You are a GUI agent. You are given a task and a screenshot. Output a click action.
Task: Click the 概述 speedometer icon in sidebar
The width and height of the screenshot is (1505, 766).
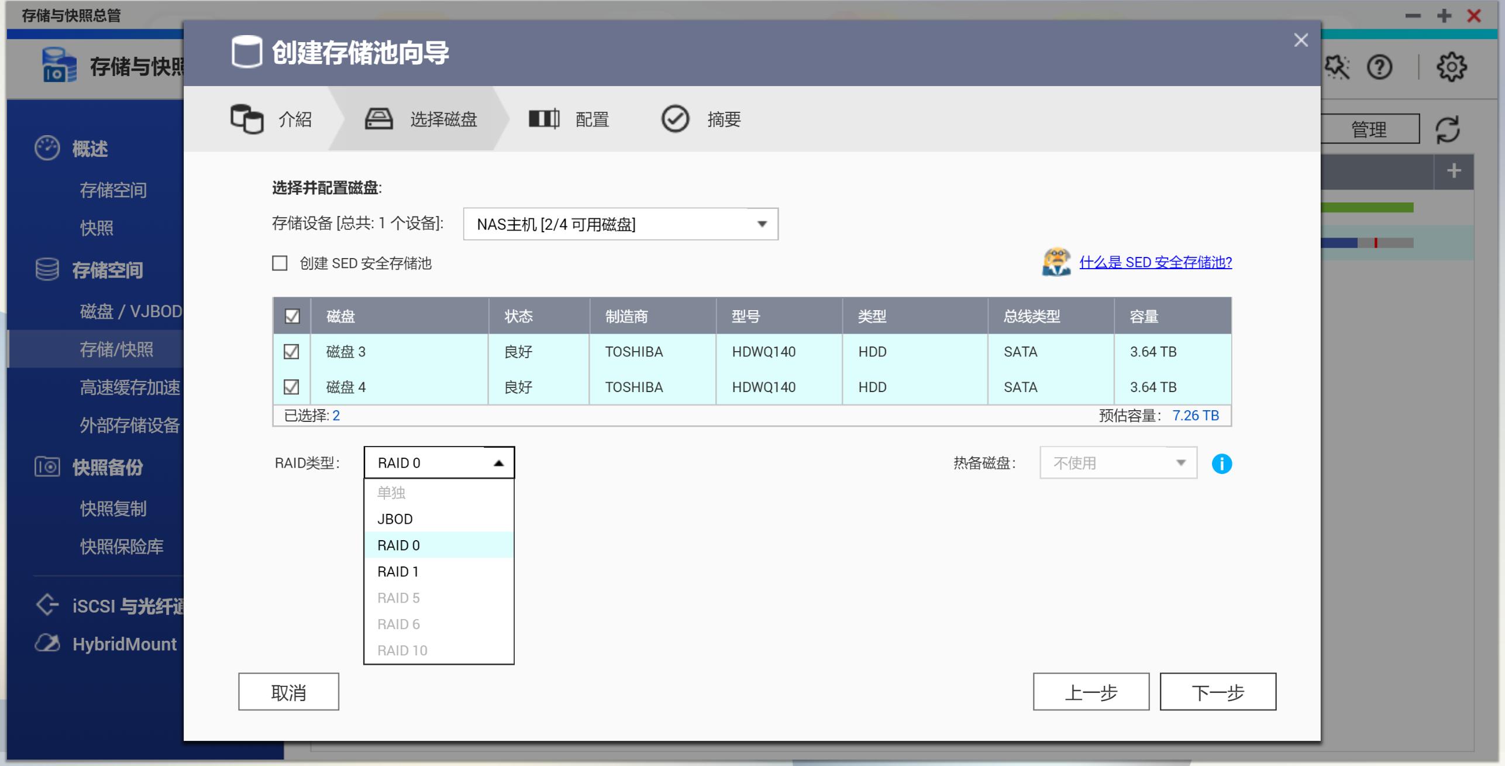coord(48,148)
